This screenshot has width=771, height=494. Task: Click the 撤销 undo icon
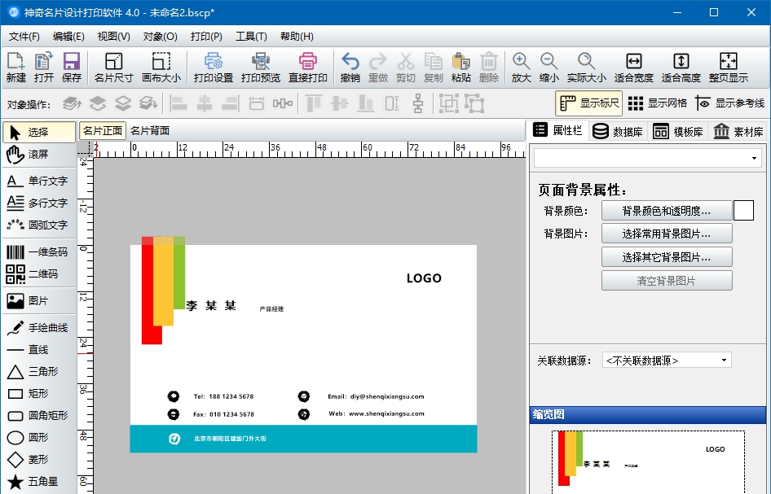350,65
